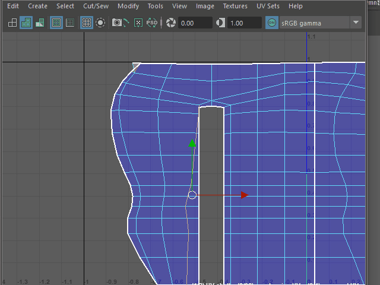Viewport: 380px width, 285px height.
Task: Toggle the shaded UV shells display
Action: coord(26,23)
